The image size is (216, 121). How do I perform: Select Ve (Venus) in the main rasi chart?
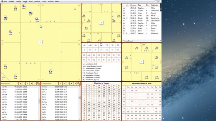pyautogui.click(x=5, y=67)
